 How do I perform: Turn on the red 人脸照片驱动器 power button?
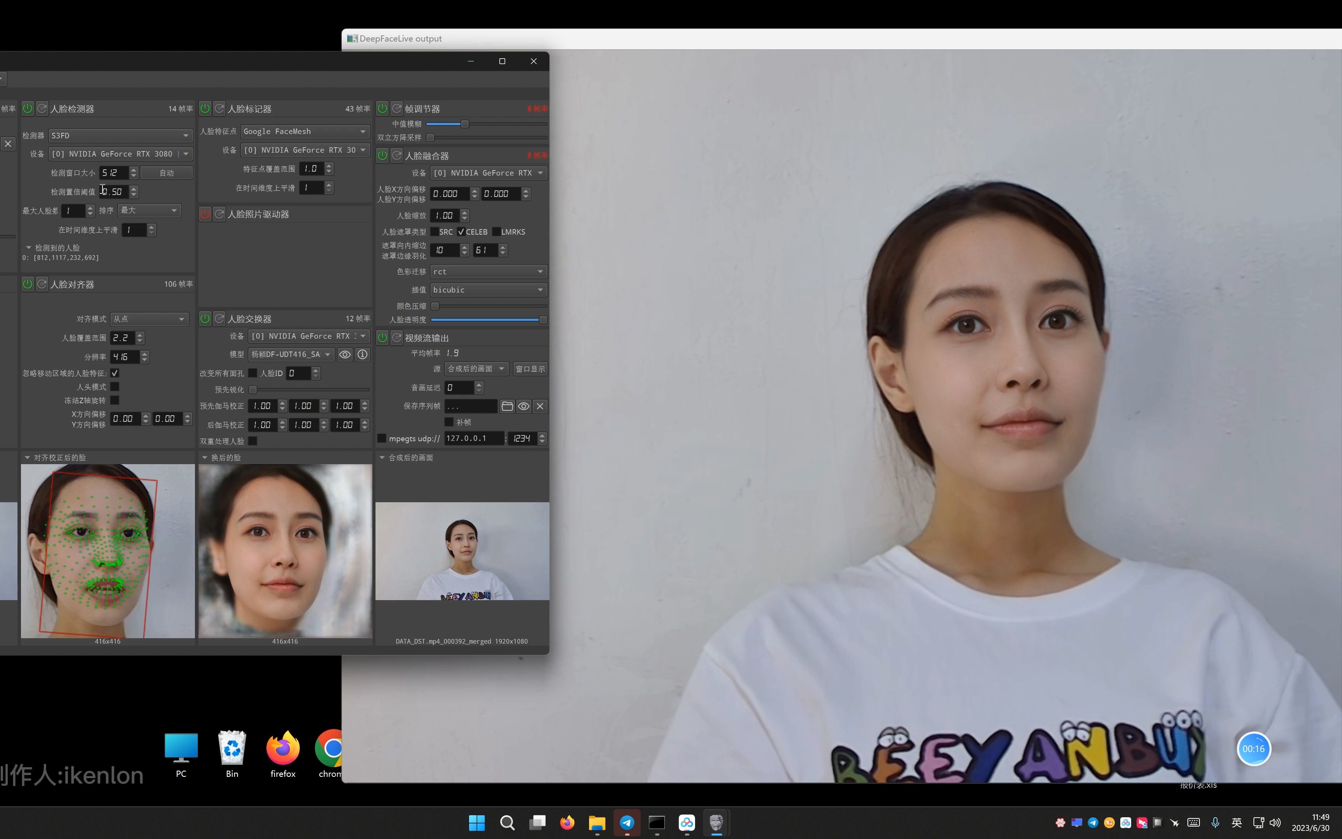pyautogui.click(x=205, y=214)
